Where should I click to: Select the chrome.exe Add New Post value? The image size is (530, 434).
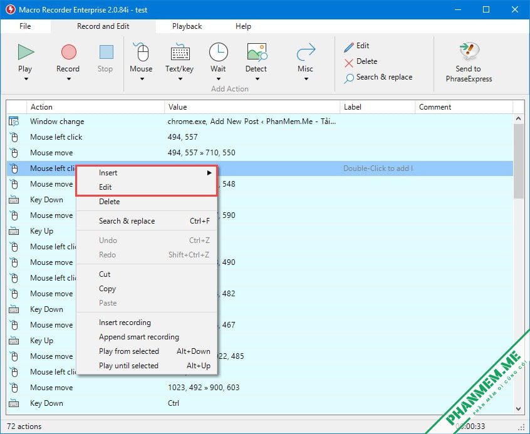tap(252, 121)
